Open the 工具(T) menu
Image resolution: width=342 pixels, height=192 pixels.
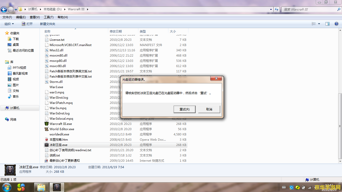point(49,17)
